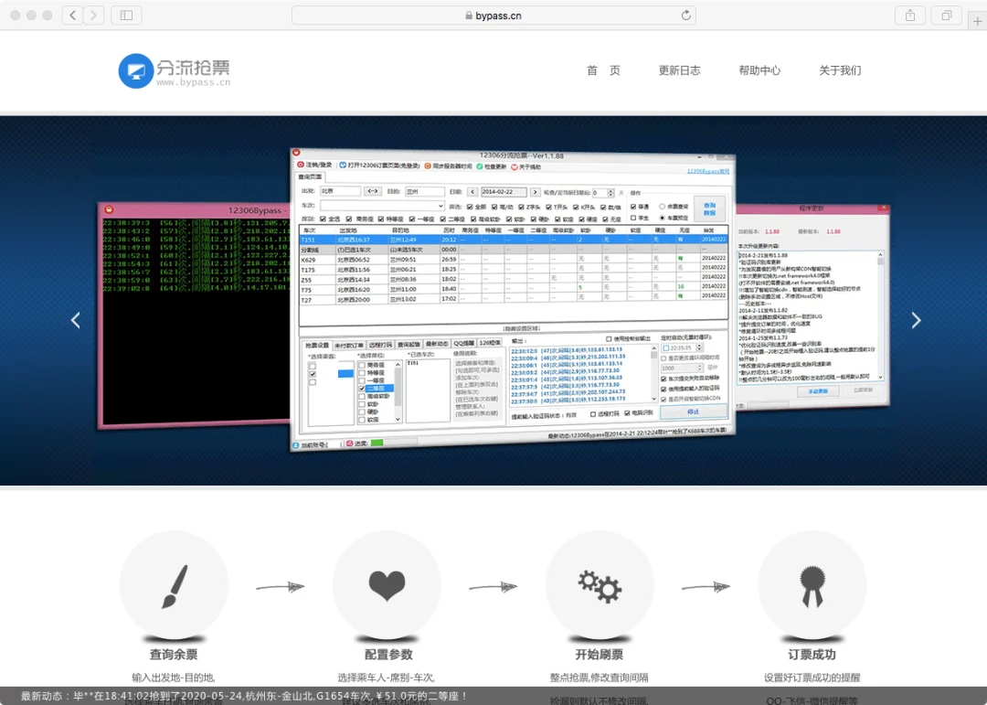
Task: Click the heart icon above 配置参数
Action: pos(387,586)
